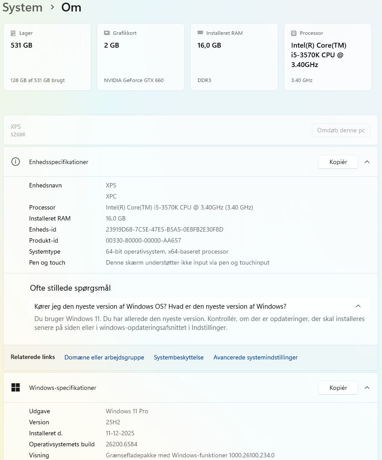Click the Processor chip icon
The width and height of the screenshot is (382, 460).
294,33
